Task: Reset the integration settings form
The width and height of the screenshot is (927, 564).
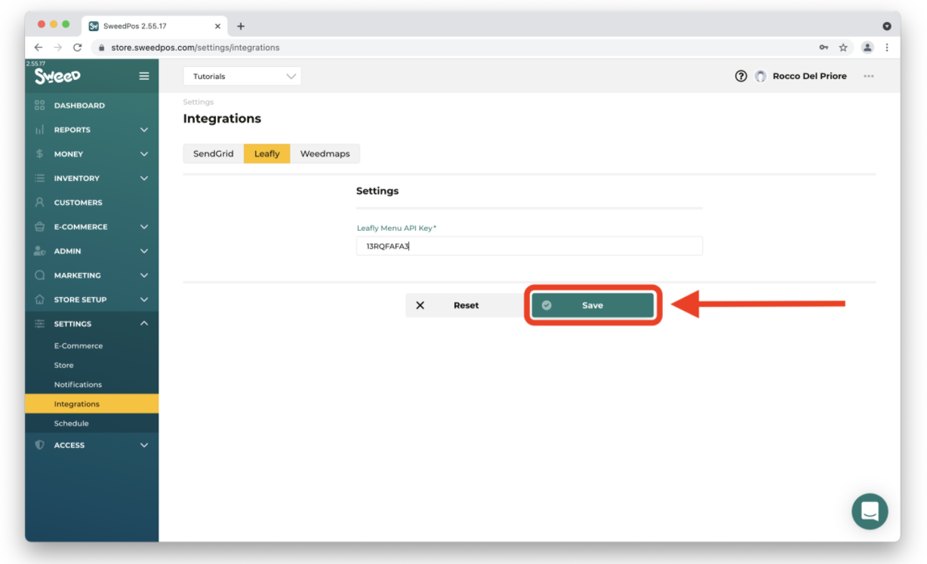Action: coord(465,305)
